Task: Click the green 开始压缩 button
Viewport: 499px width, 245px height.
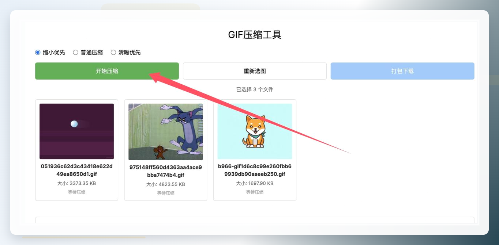Action: point(107,71)
